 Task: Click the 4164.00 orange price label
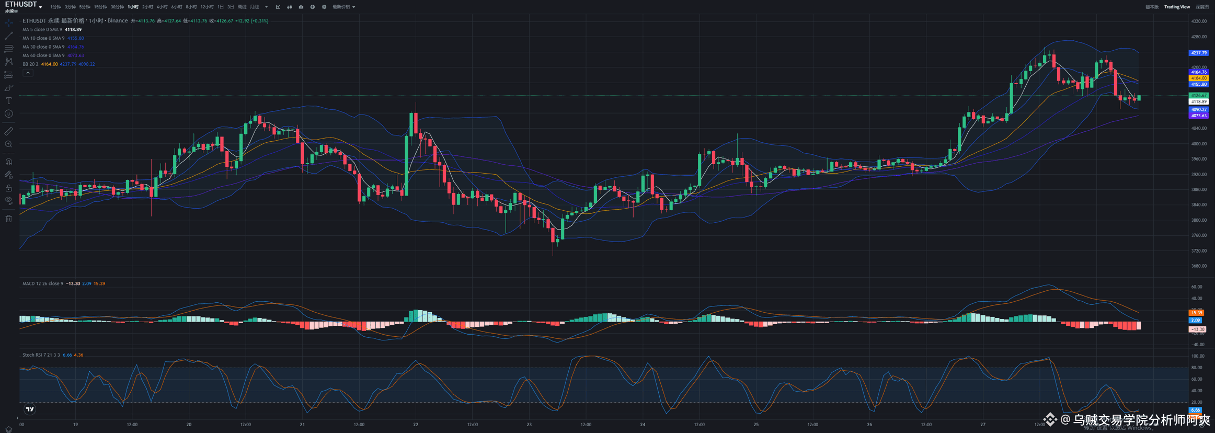(1199, 78)
